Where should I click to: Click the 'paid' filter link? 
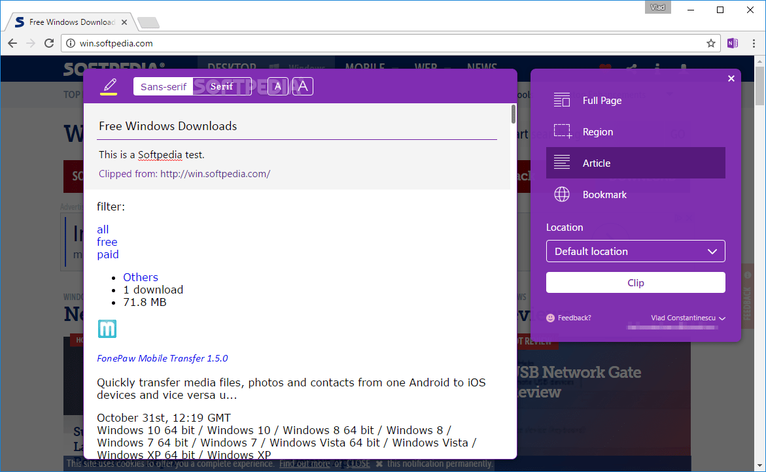[107, 255]
